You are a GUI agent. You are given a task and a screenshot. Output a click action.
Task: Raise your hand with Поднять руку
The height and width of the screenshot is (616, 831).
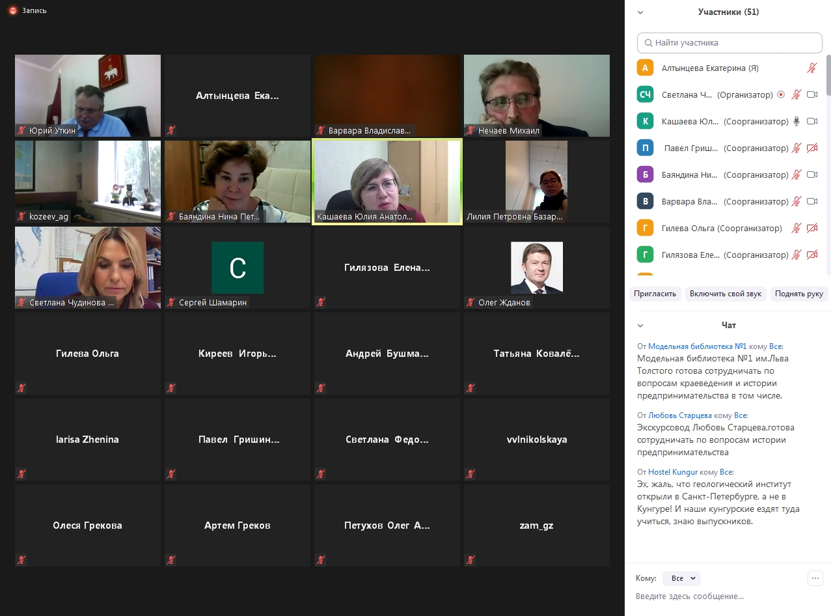[799, 294]
